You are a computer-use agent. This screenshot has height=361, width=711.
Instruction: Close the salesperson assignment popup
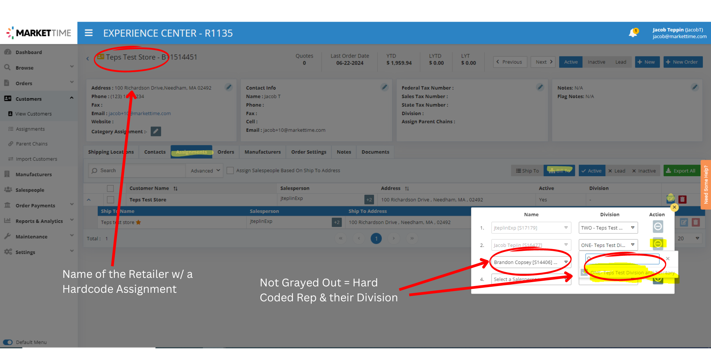coord(674,207)
